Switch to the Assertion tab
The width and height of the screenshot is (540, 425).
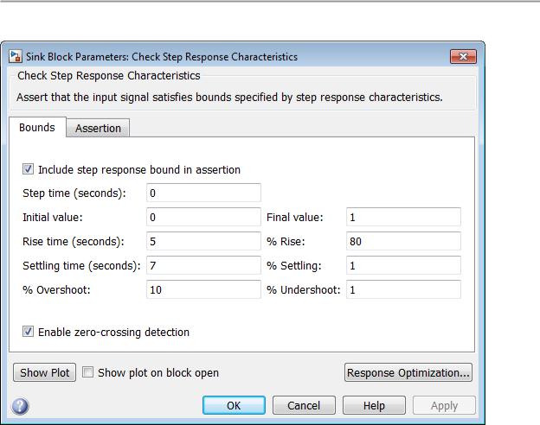point(98,128)
